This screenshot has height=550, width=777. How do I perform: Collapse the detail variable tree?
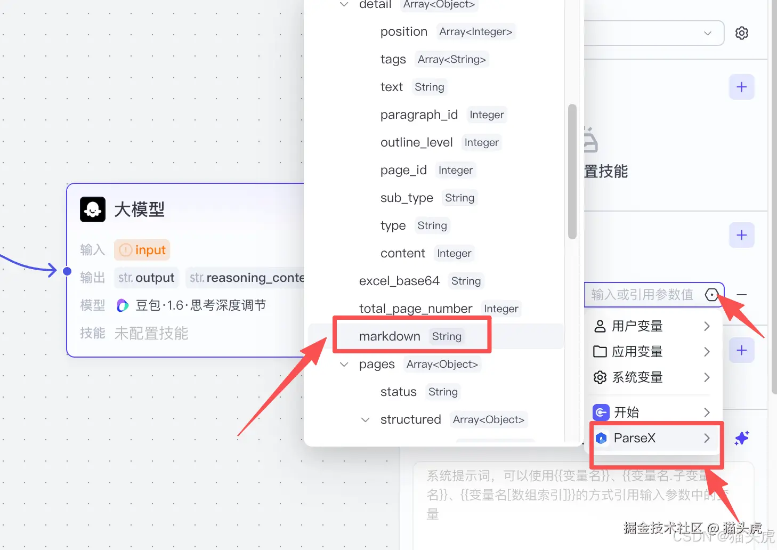[x=344, y=4]
